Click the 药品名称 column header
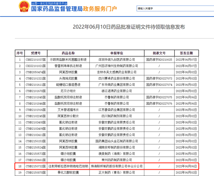Image resolution: width=214 pixels, height=176 pixels. [x=68, y=53]
